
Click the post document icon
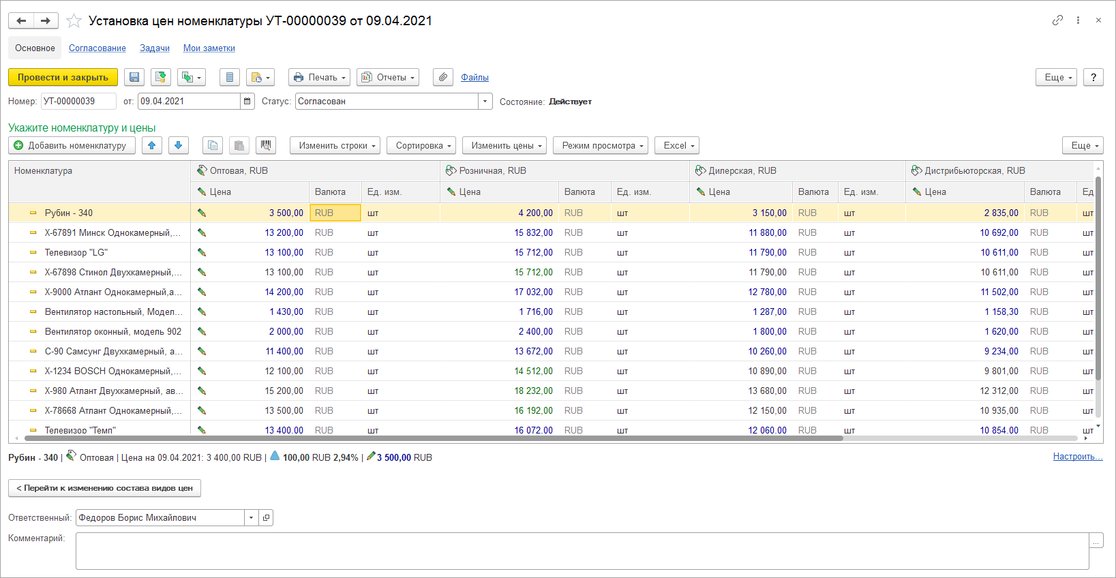[161, 78]
